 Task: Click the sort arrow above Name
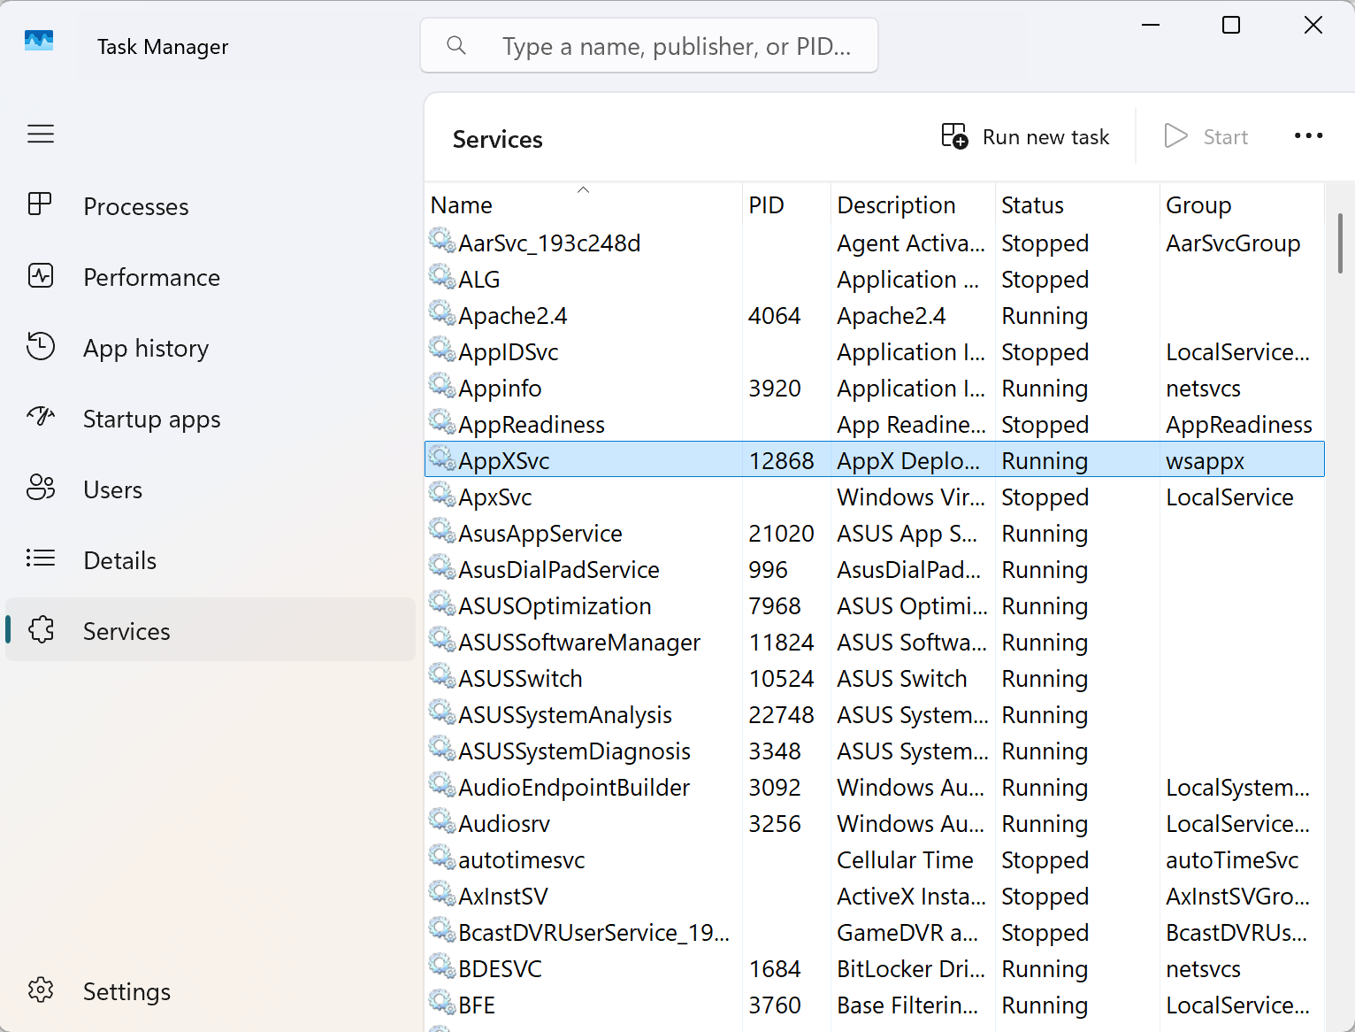pos(583,189)
